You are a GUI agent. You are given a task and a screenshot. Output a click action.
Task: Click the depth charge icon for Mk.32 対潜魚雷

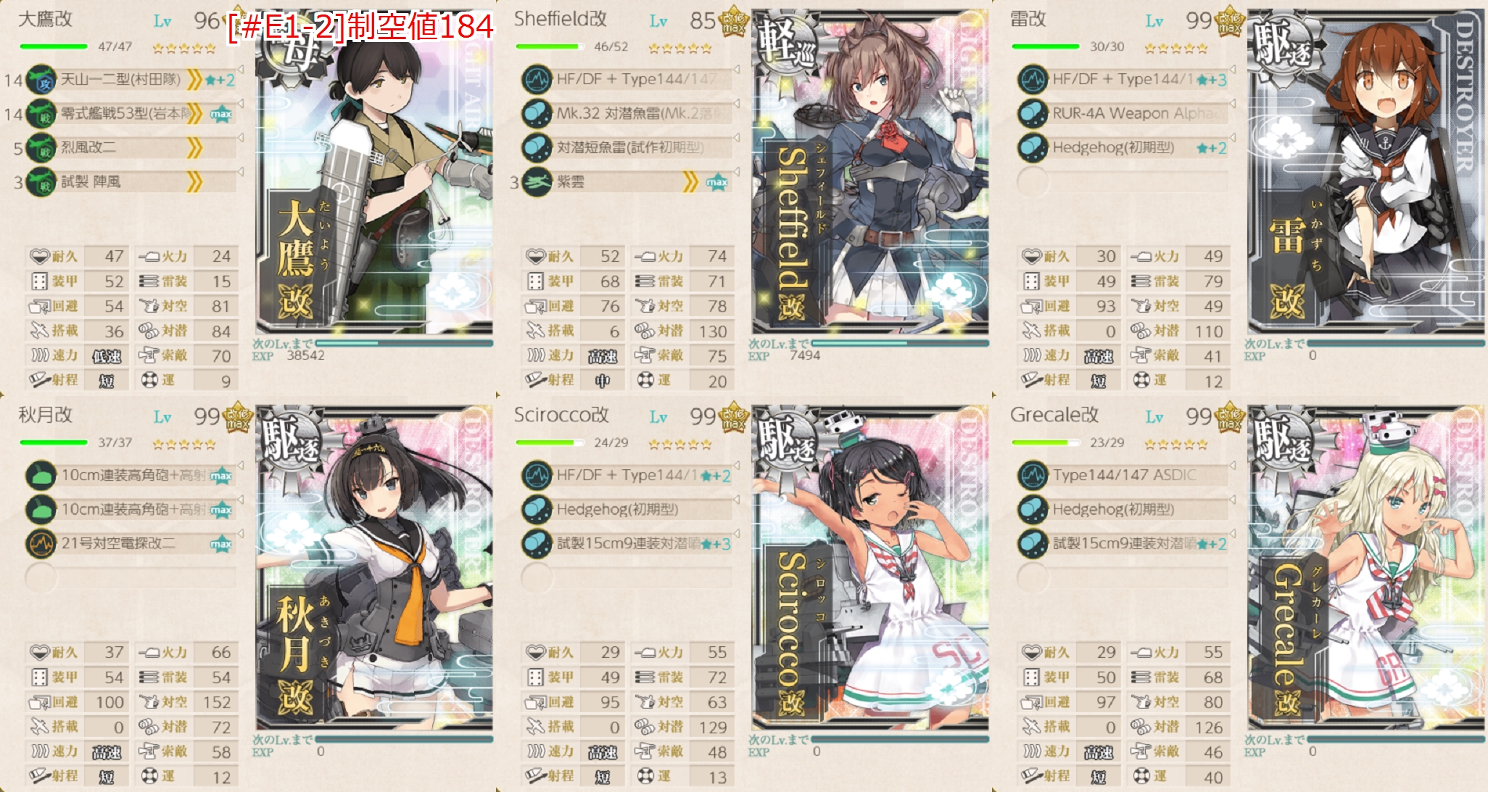pos(537,114)
